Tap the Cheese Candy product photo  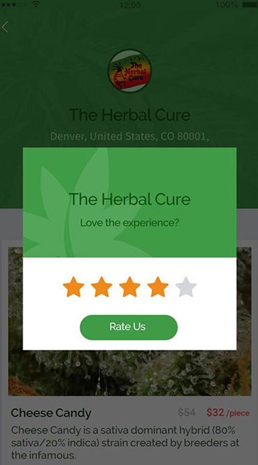click(130, 321)
